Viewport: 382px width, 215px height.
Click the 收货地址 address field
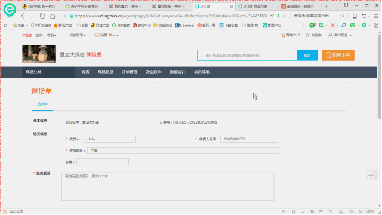pyautogui.click(x=183, y=150)
